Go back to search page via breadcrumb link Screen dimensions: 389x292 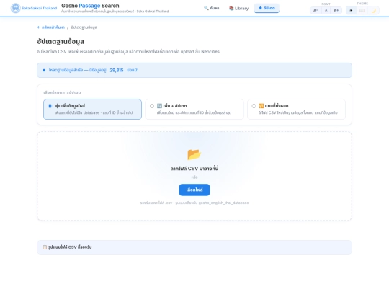tap(51, 27)
